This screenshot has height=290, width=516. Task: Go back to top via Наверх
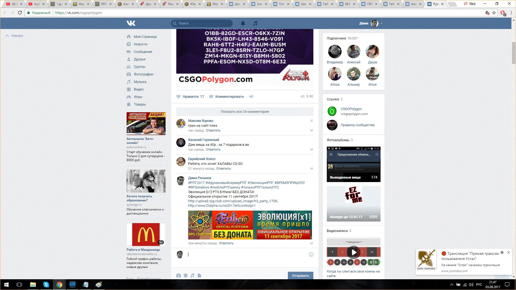[15, 36]
